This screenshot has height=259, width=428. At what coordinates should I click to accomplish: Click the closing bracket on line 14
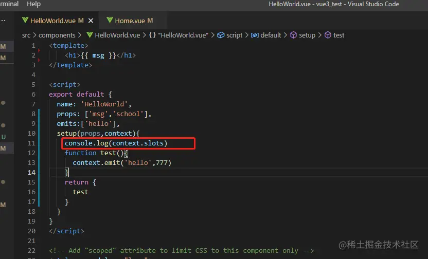tap(66, 173)
